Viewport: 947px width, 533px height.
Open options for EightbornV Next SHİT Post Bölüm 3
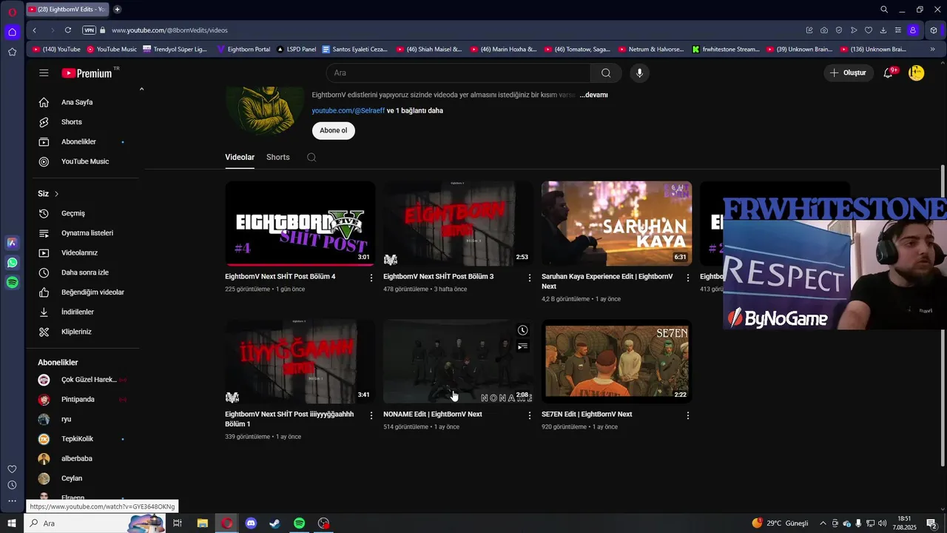pos(530,278)
